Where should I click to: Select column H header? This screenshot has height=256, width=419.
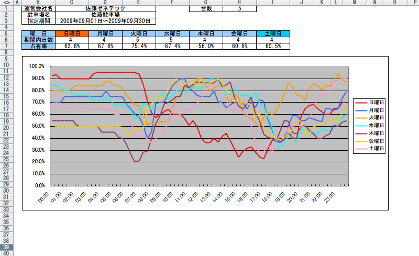click(239, 3)
